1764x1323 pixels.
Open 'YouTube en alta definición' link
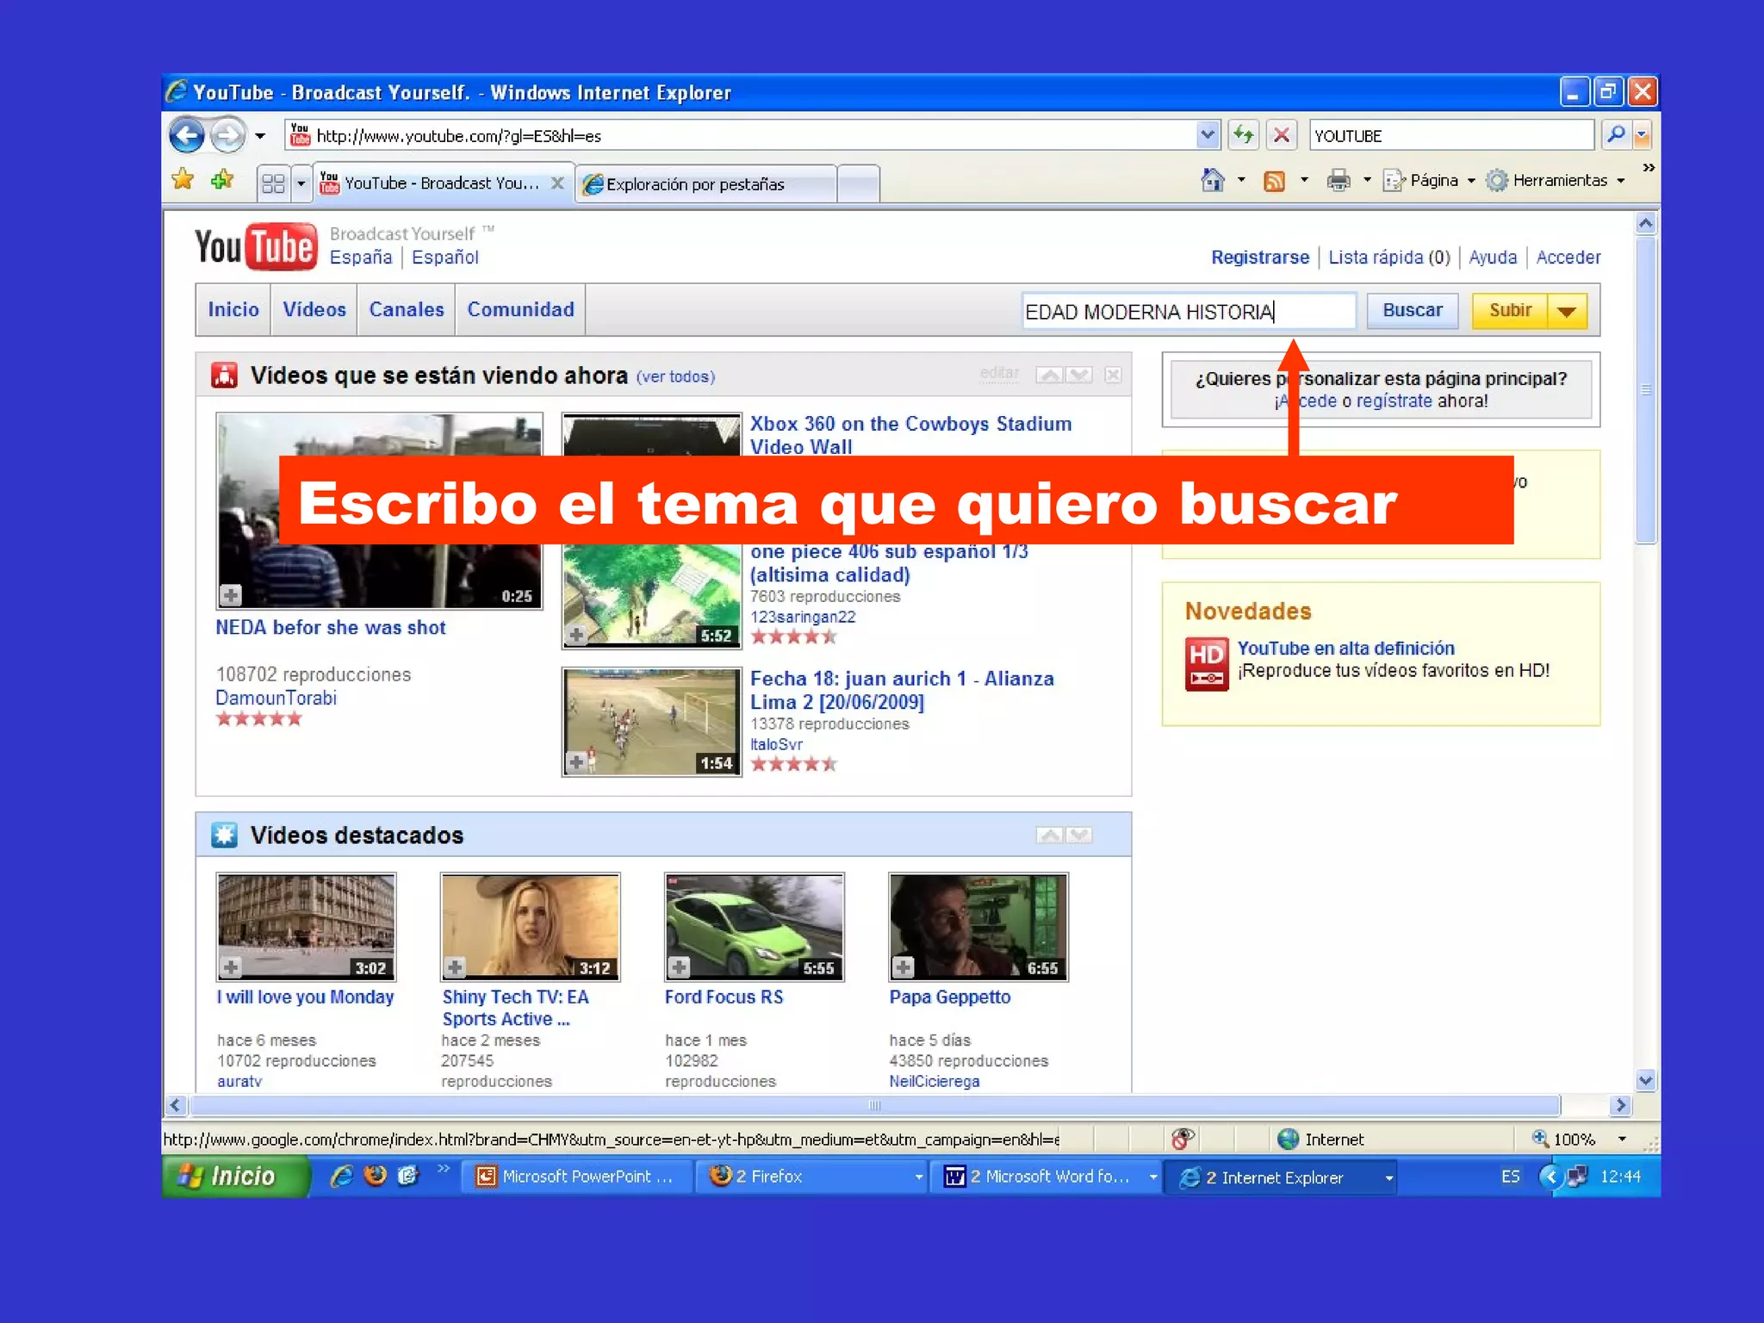[x=1346, y=648]
